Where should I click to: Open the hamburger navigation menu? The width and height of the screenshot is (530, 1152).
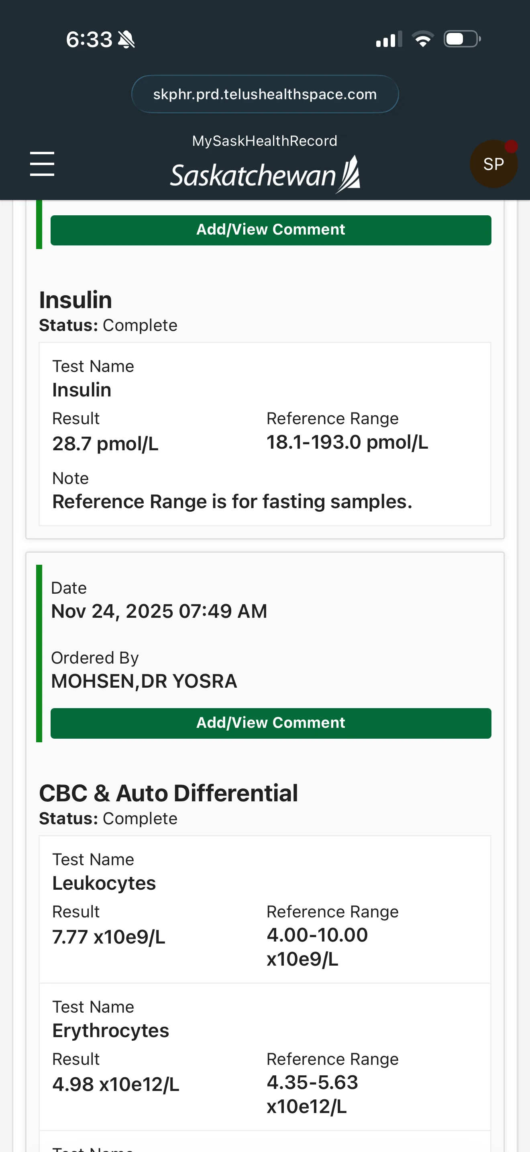coord(42,163)
